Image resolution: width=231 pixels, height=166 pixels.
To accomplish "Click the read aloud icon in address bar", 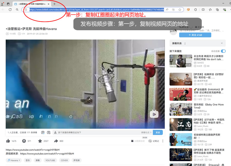I will [x=167, y=9].
